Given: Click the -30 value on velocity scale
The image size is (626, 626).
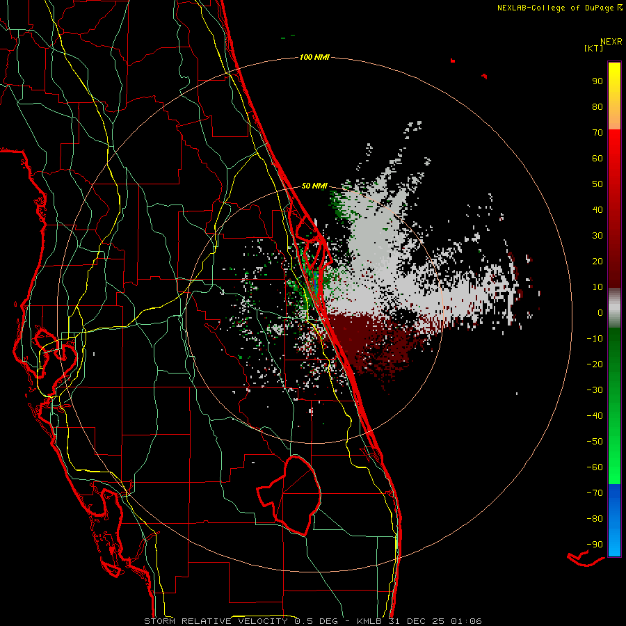Looking at the screenshot, I should tap(595, 390).
